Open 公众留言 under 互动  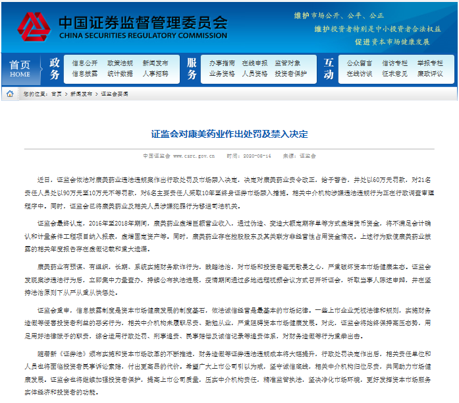360,63
